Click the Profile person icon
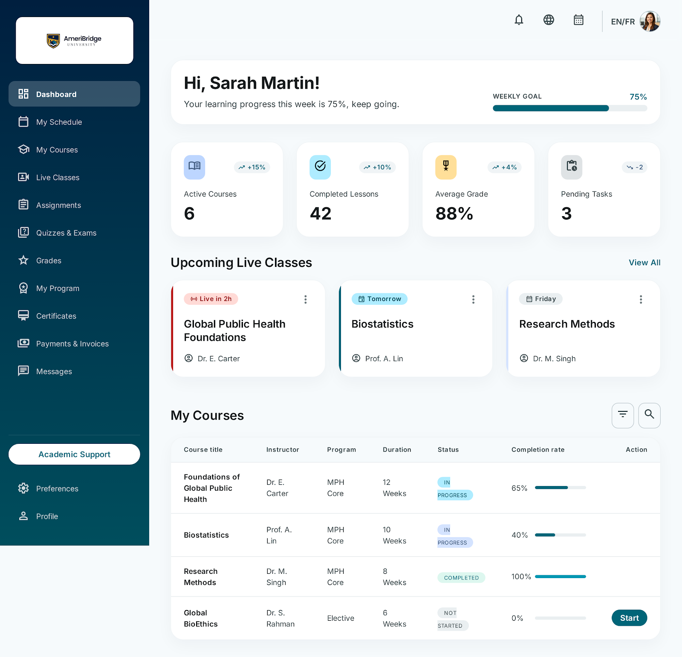The height and width of the screenshot is (657, 682). point(23,516)
